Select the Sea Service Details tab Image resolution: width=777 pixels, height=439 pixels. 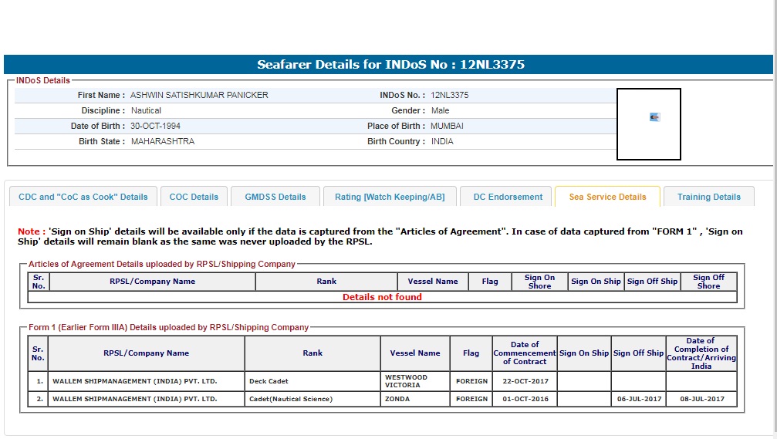[x=607, y=197]
